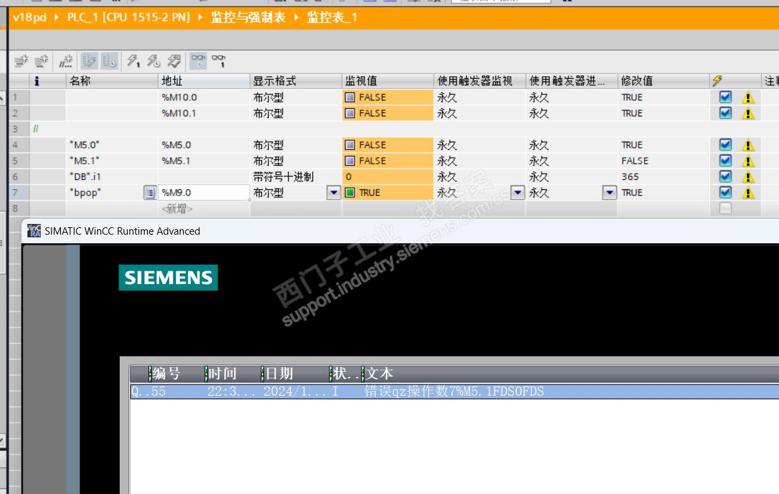Click Modify all selected values once icon
The image size is (779, 494).
(133, 61)
